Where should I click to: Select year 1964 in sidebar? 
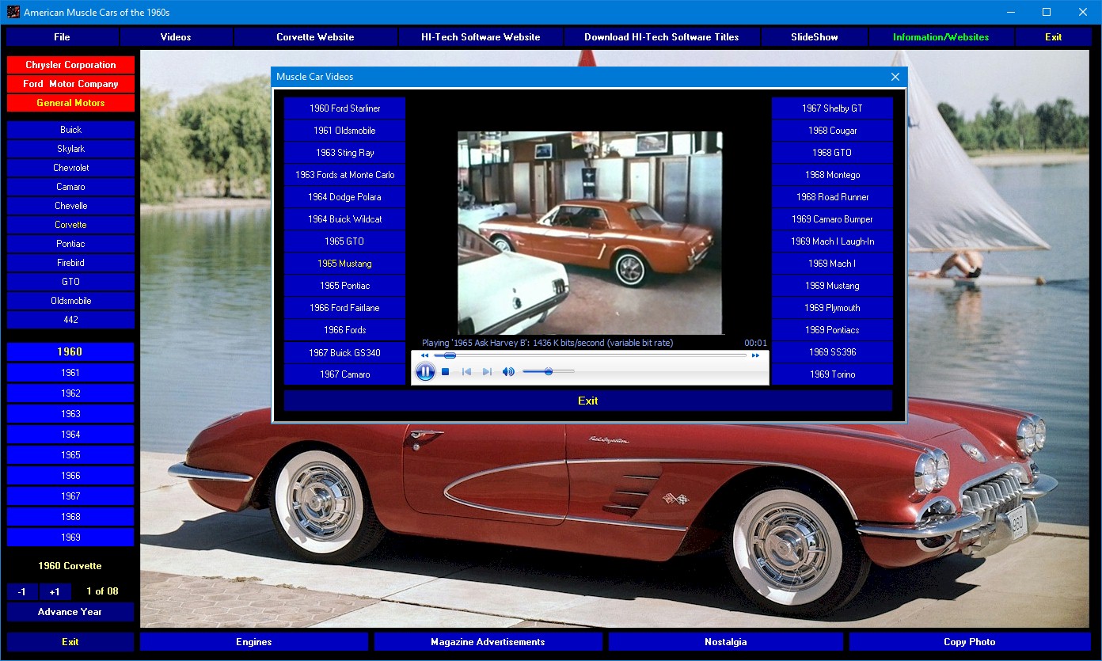coord(71,435)
